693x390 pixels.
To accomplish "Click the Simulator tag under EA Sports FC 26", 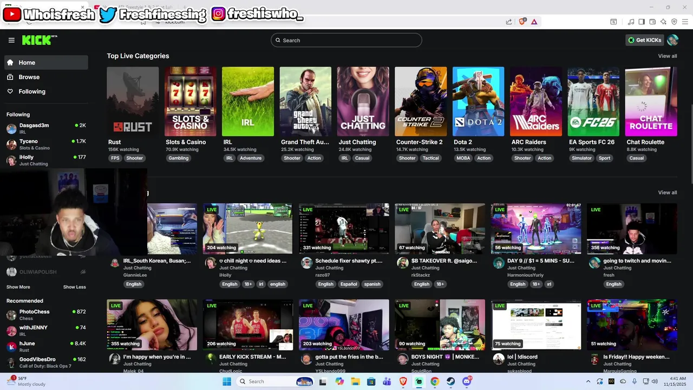I will pyautogui.click(x=581, y=158).
